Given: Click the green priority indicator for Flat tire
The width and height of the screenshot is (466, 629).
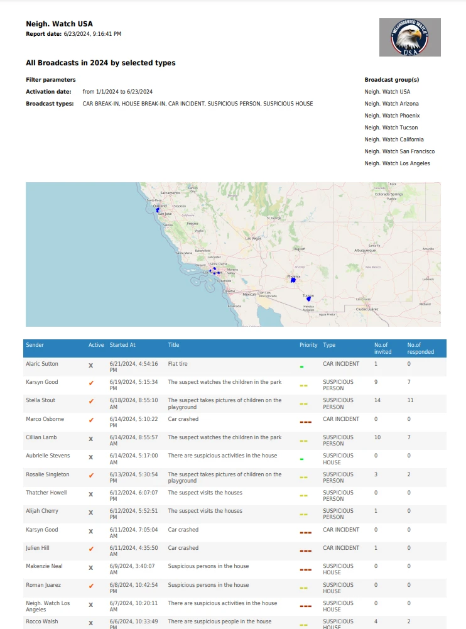Looking at the screenshot, I should pyautogui.click(x=302, y=366).
